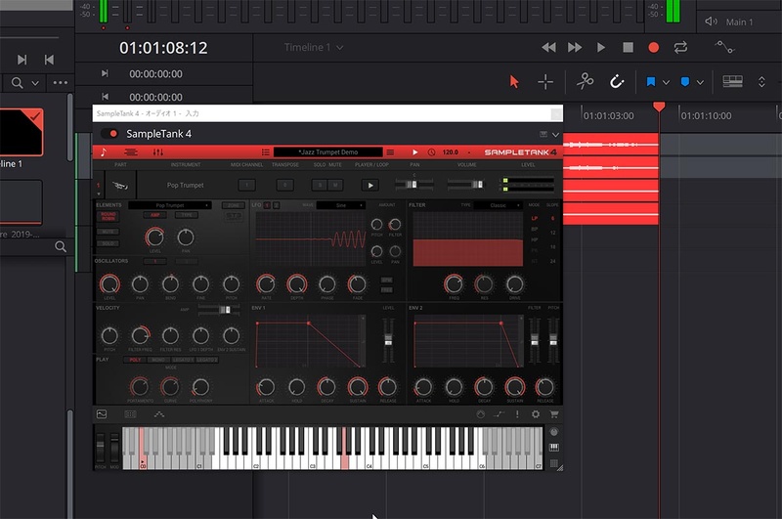Toggle the magnet snapping icon
The image size is (782, 519).
coord(617,81)
